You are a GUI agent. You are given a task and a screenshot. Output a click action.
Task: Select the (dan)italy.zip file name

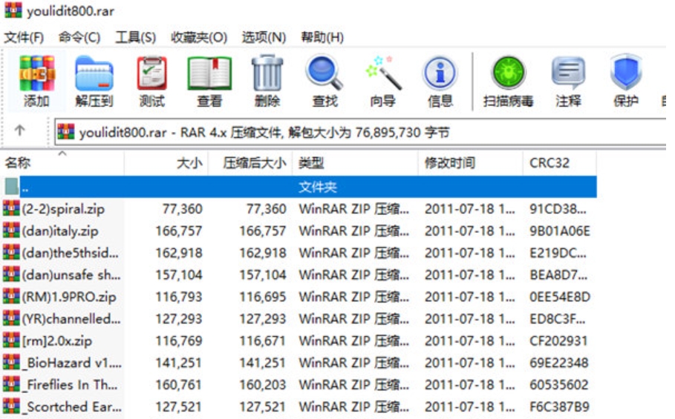pos(60,231)
